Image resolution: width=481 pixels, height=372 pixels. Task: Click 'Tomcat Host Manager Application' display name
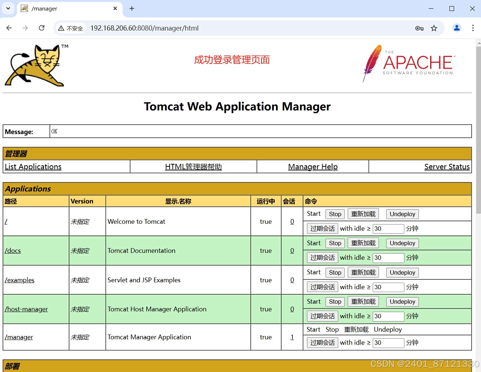pyautogui.click(x=157, y=309)
